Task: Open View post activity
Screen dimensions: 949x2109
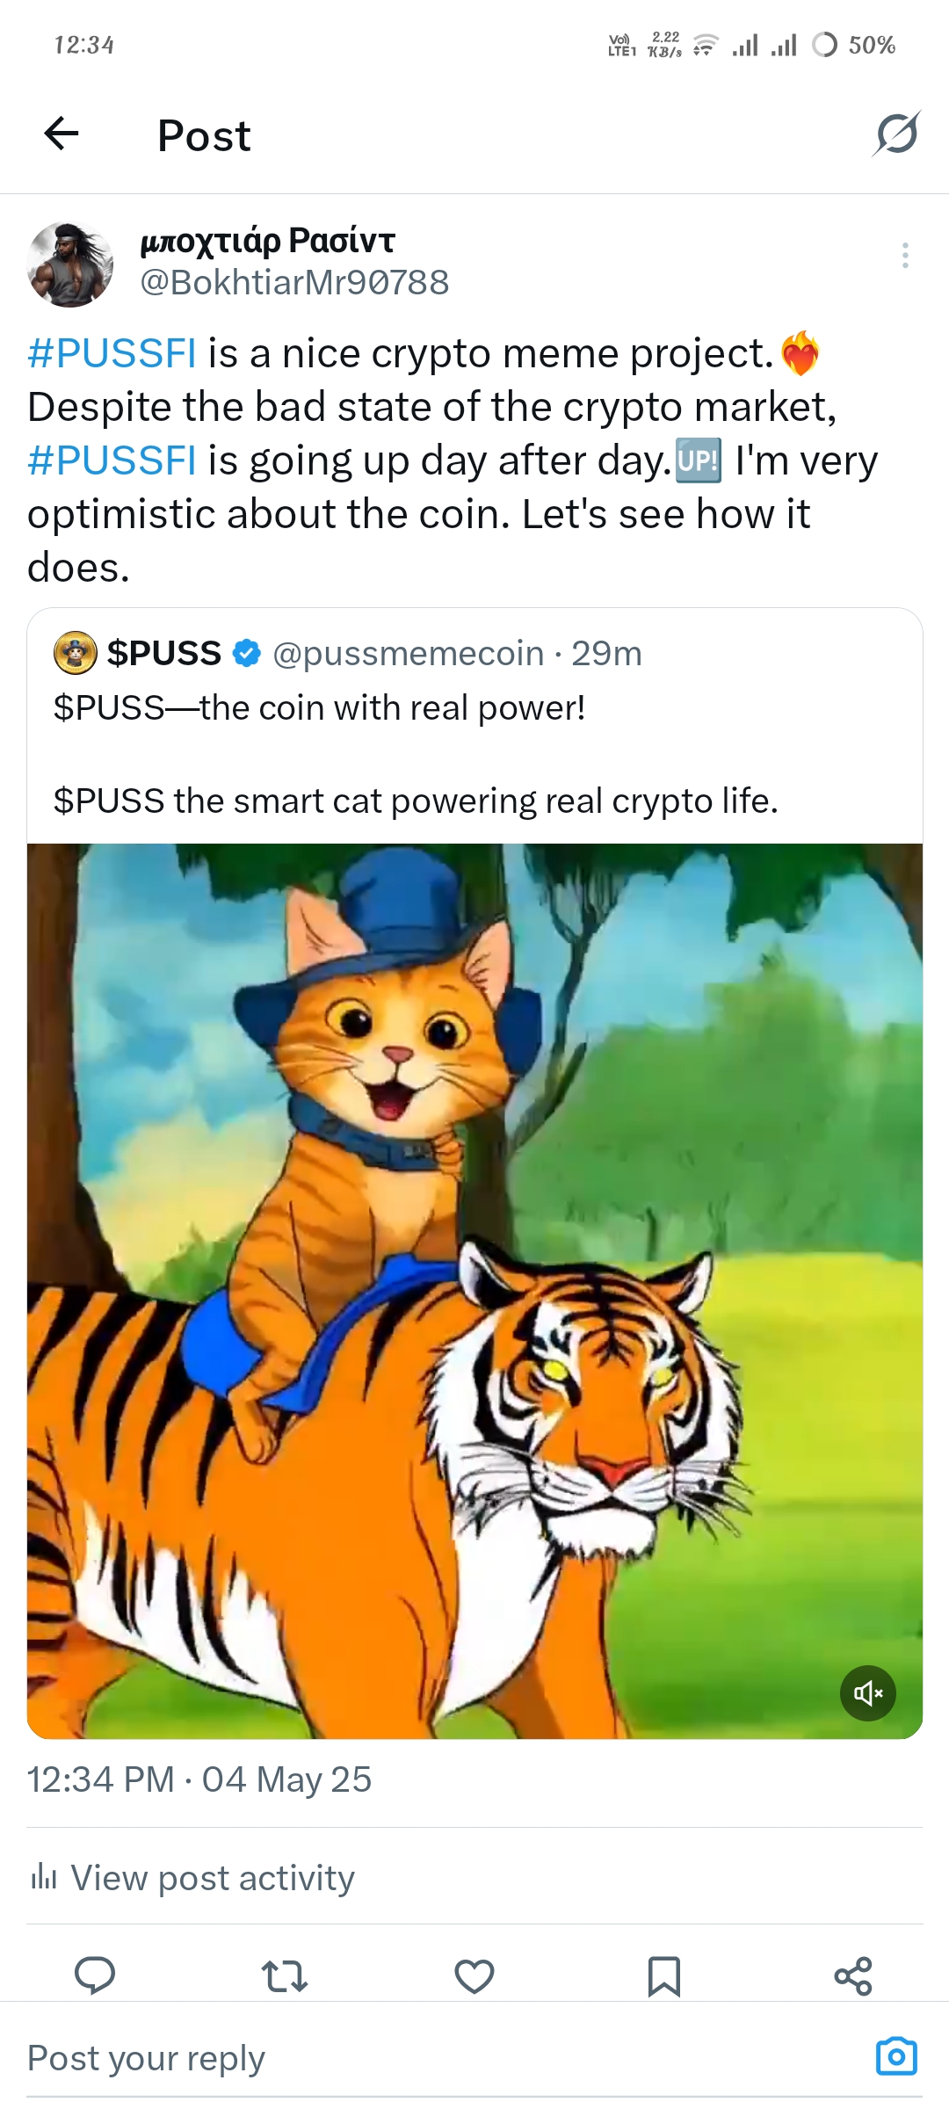Action: point(192,1878)
